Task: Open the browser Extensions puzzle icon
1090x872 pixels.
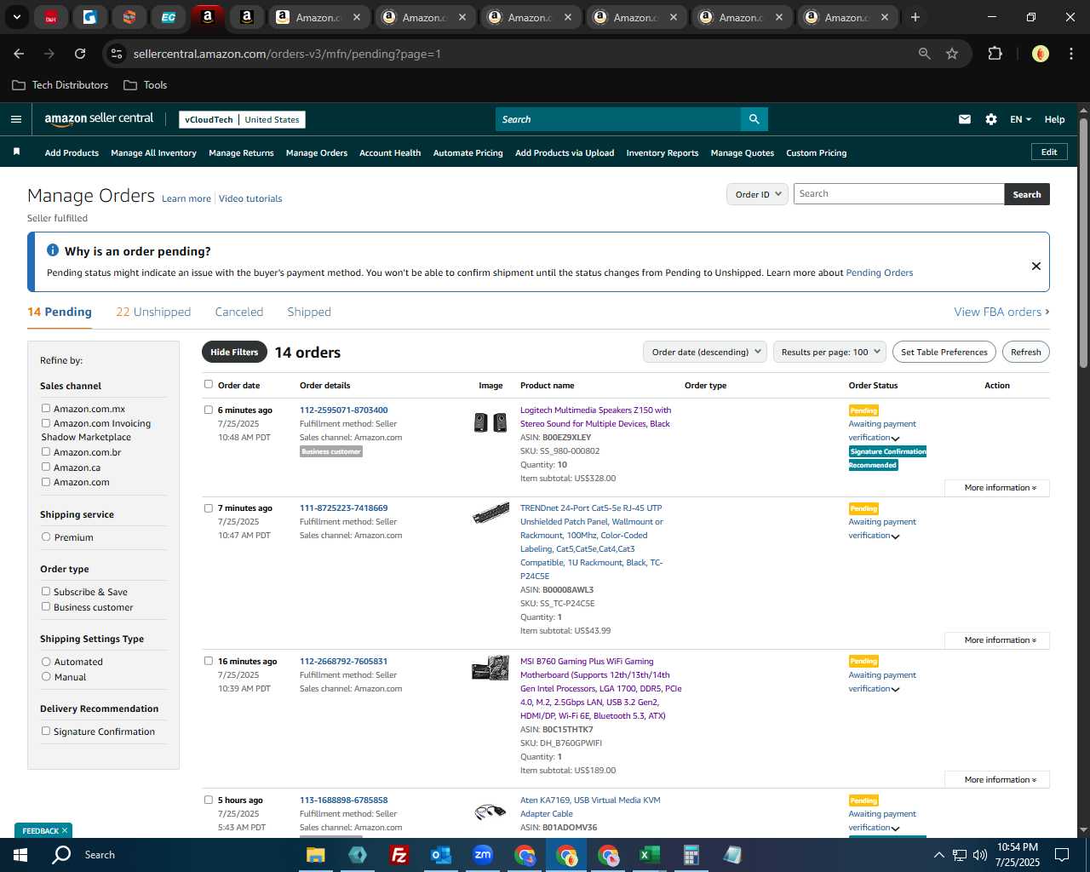Action: click(x=995, y=54)
